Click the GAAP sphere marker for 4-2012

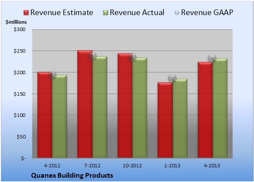(x=52, y=75)
